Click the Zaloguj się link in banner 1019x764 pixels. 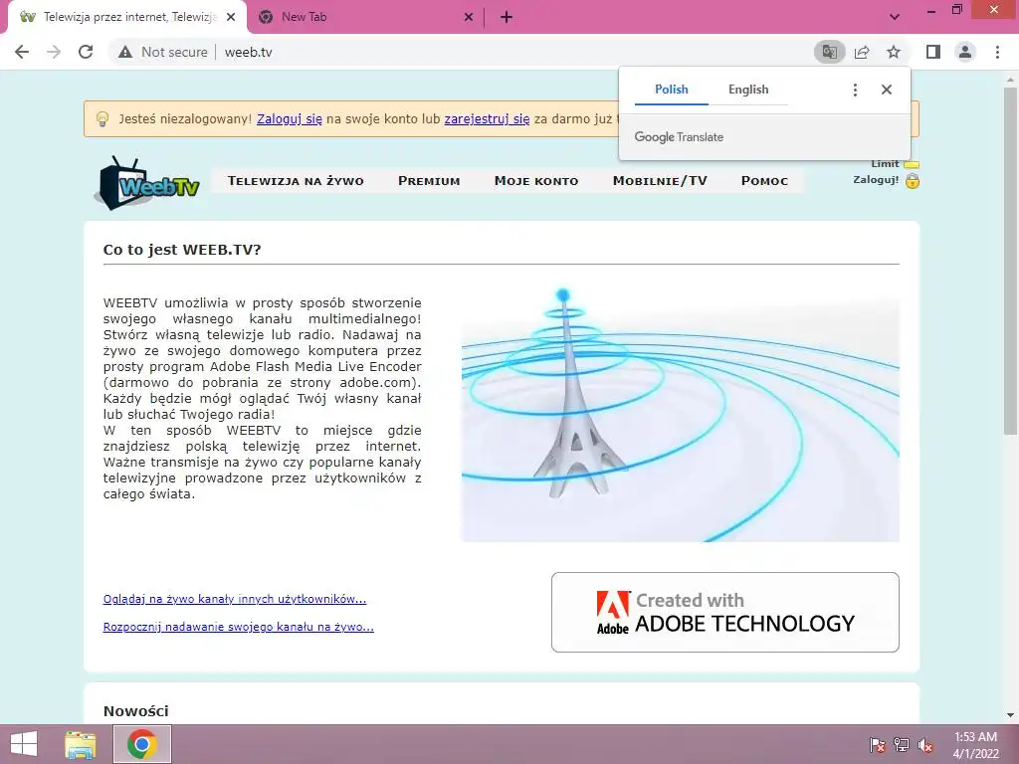click(290, 119)
